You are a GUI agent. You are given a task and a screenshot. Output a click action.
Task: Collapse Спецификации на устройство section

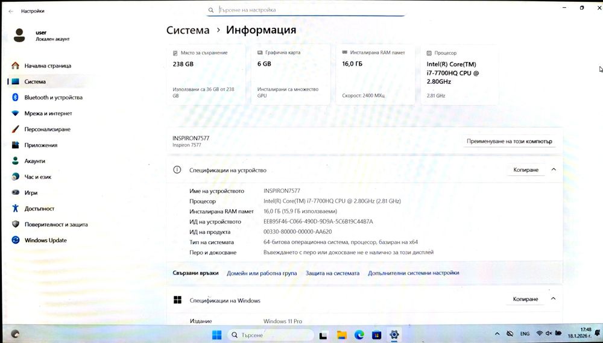tap(554, 169)
